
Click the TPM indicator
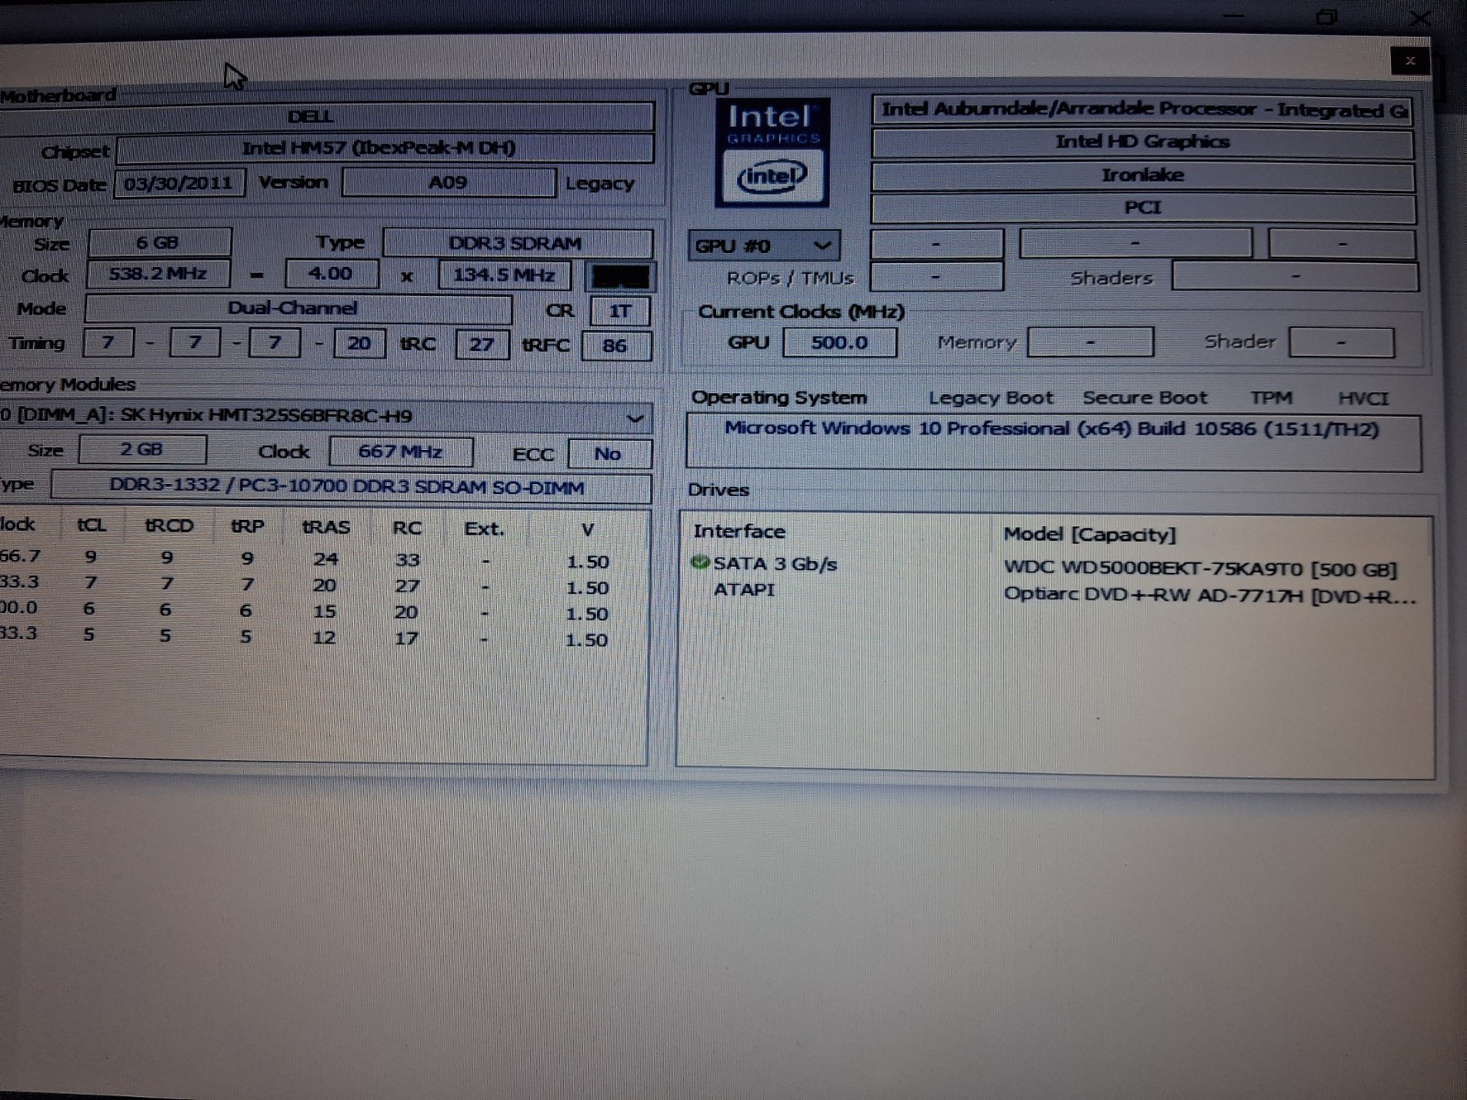coord(1271,398)
